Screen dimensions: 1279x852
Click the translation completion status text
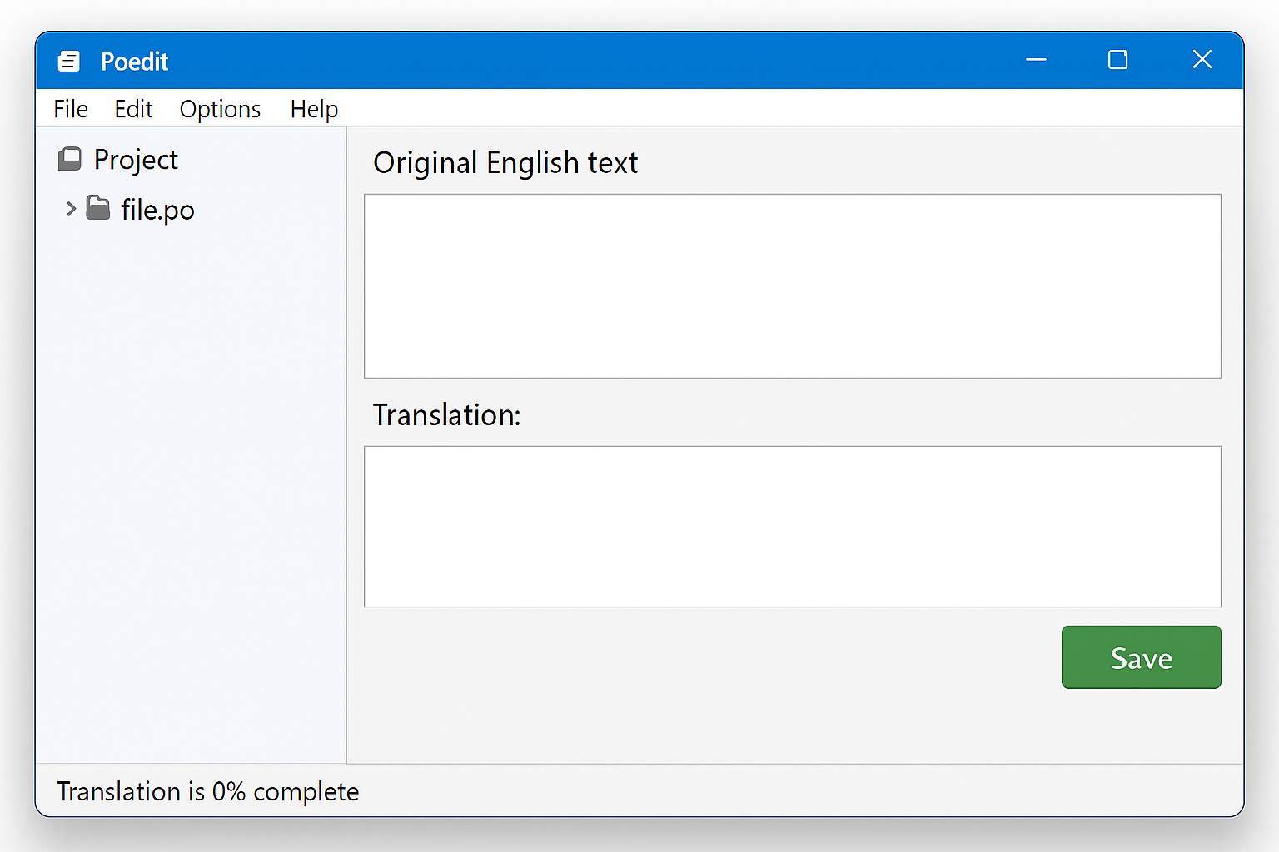pos(207,791)
